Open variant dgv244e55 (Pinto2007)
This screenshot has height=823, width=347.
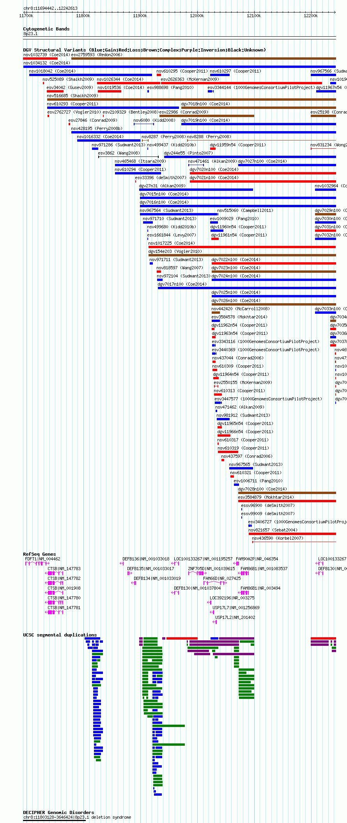[x=188, y=153]
